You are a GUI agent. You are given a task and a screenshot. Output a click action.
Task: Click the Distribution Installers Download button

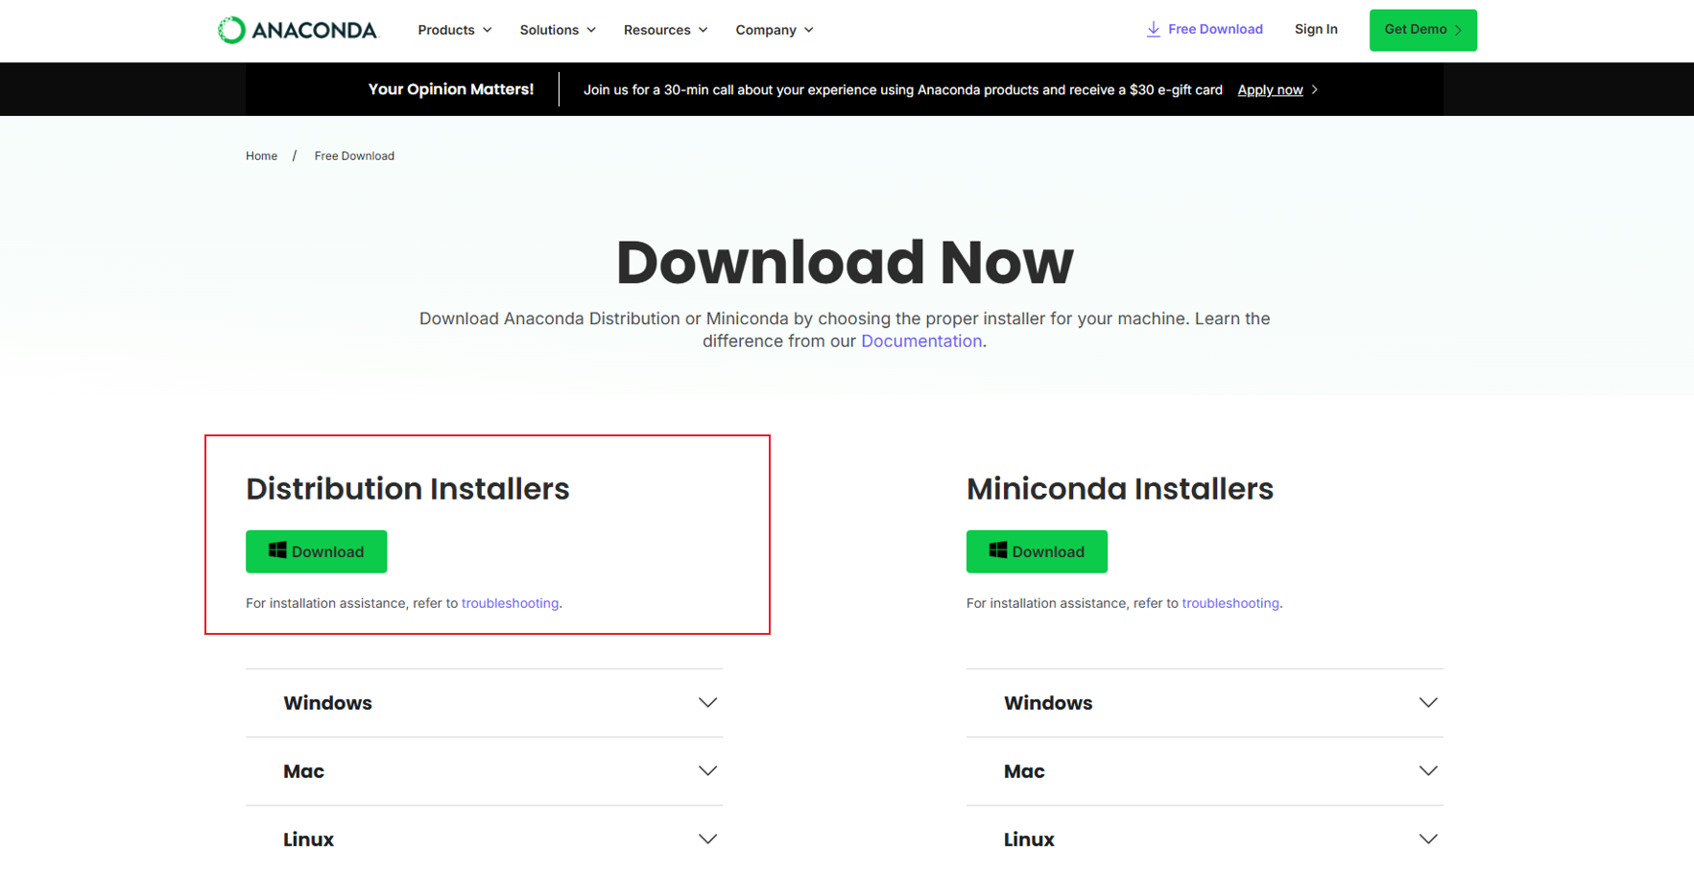316,550
